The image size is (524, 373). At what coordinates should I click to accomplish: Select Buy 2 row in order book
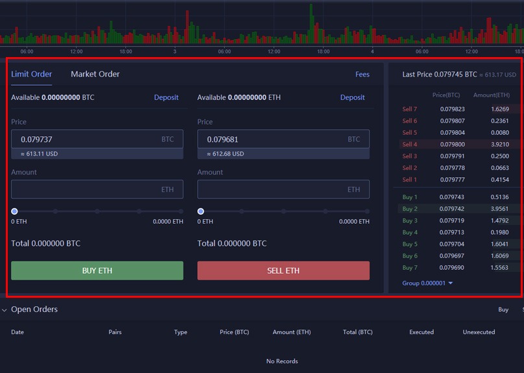(457, 209)
